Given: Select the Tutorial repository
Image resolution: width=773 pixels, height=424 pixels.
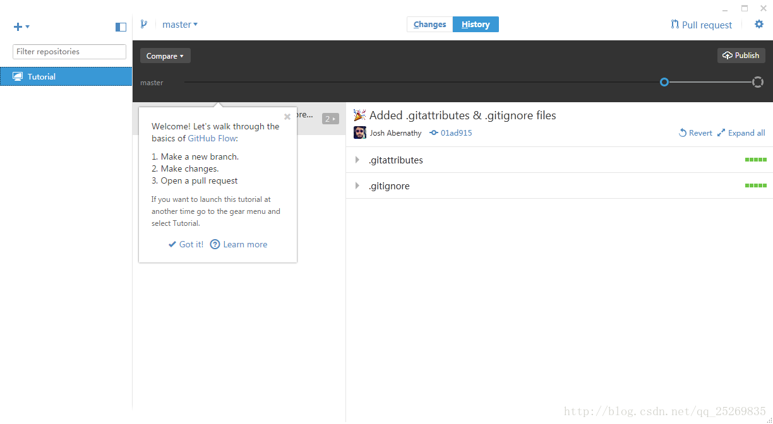Looking at the screenshot, I should tap(66, 76).
